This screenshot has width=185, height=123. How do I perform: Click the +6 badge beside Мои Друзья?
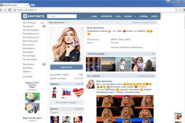point(44,26)
